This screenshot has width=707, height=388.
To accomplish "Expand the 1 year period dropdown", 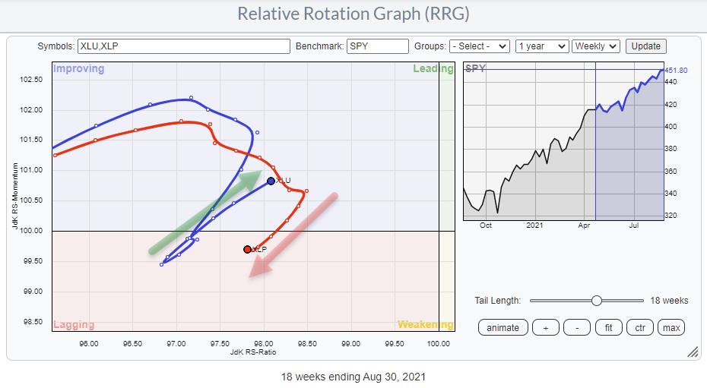I will pos(542,46).
